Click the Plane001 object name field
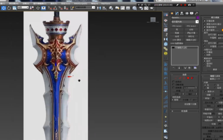Screen dimensions: 223x140 183,17
